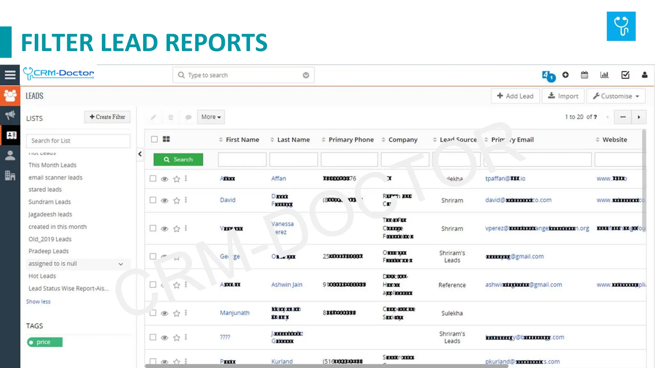The height and width of the screenshot is (368, 655).
Task: Switch to grid view icon in table header
Action: click(x=166, y=139)
